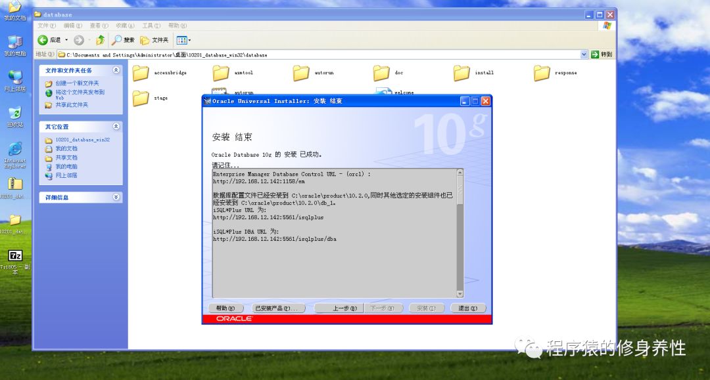This screenshot has width=710, height=380.
Task: Click Enterprise Manager URL text ending 1158/em
Action: pos(258,181)
